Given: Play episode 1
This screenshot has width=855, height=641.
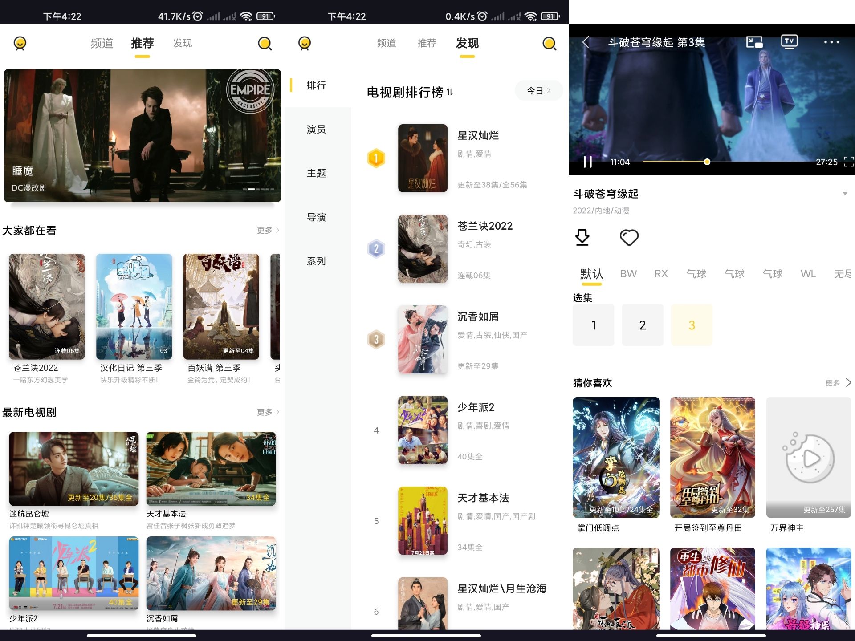Looking at the screenshot, I should point(593,325).
